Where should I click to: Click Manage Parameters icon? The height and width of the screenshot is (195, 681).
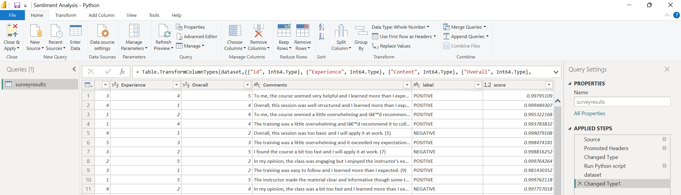[x=134, y=31]
